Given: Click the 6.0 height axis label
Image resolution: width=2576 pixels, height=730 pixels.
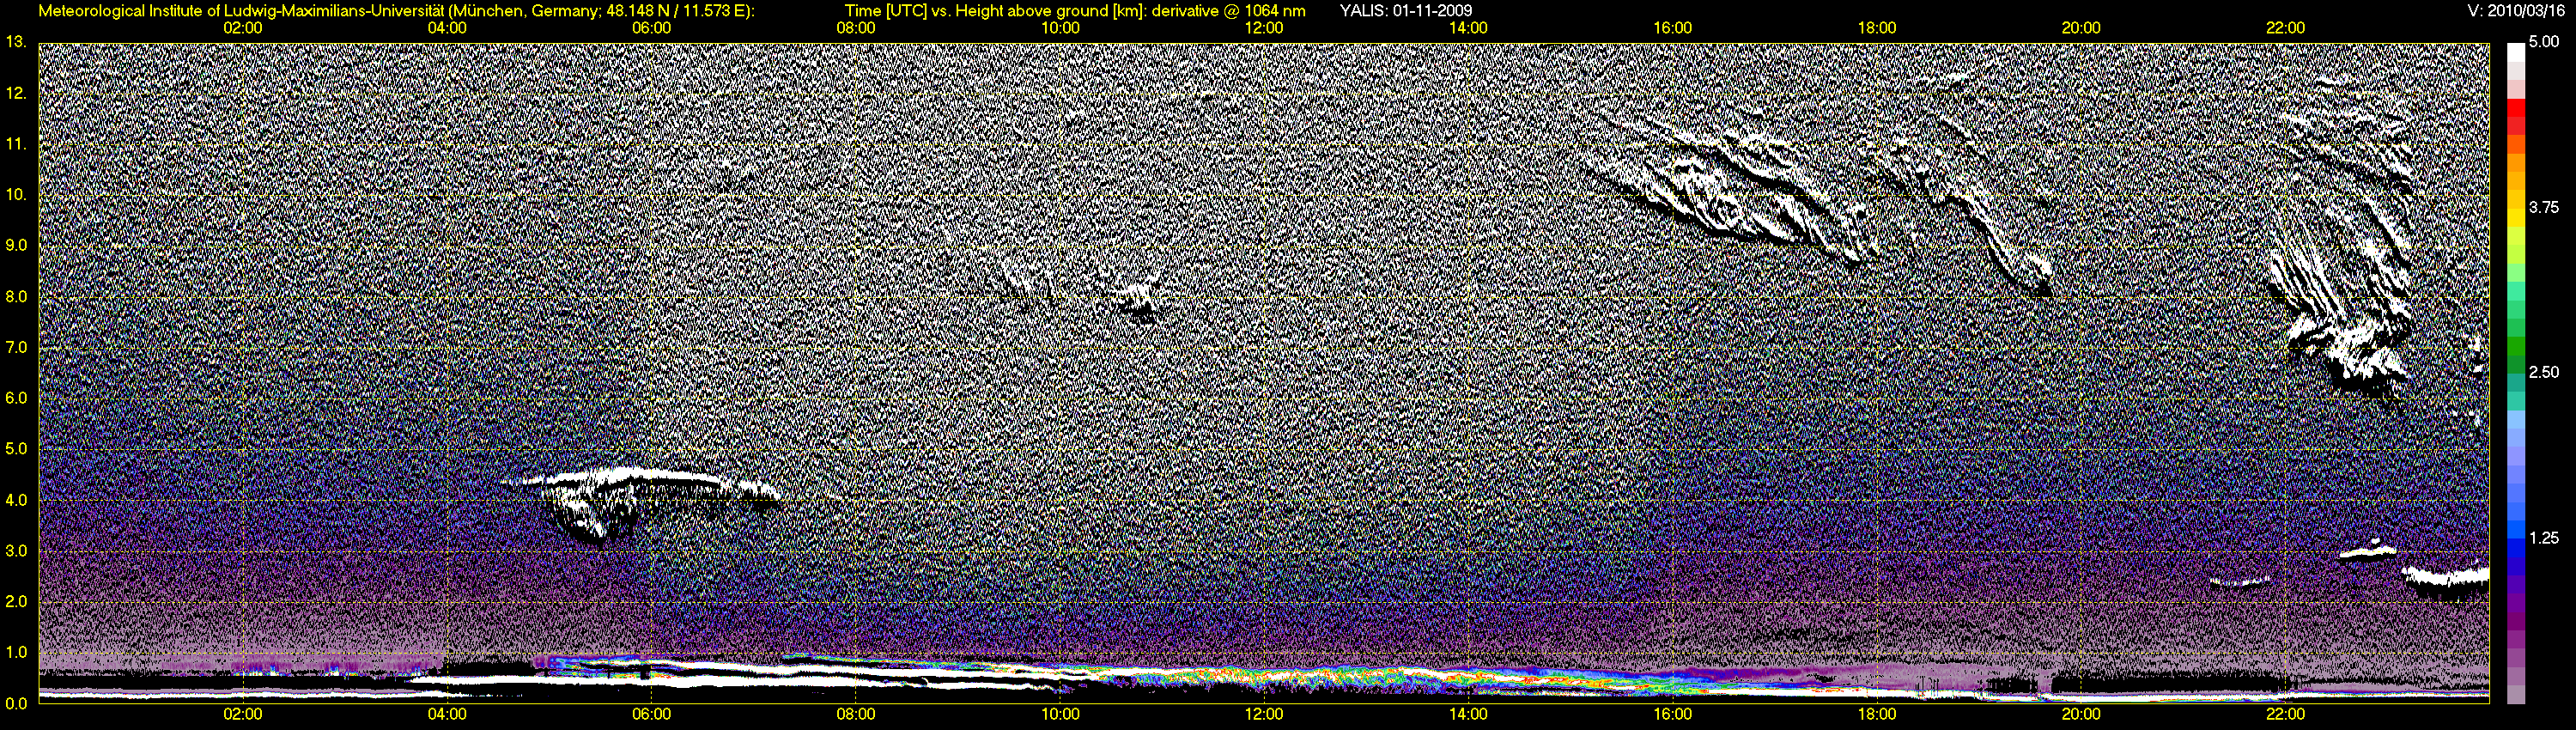Looking at the screenshot, I should tap(16, 398).
